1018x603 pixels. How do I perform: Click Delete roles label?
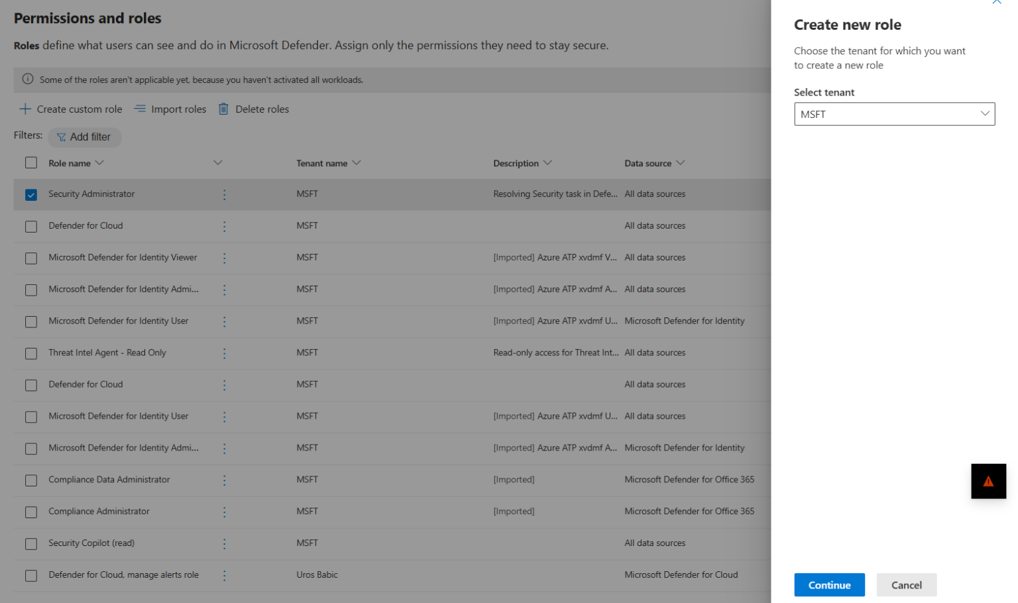click(262, 109)
